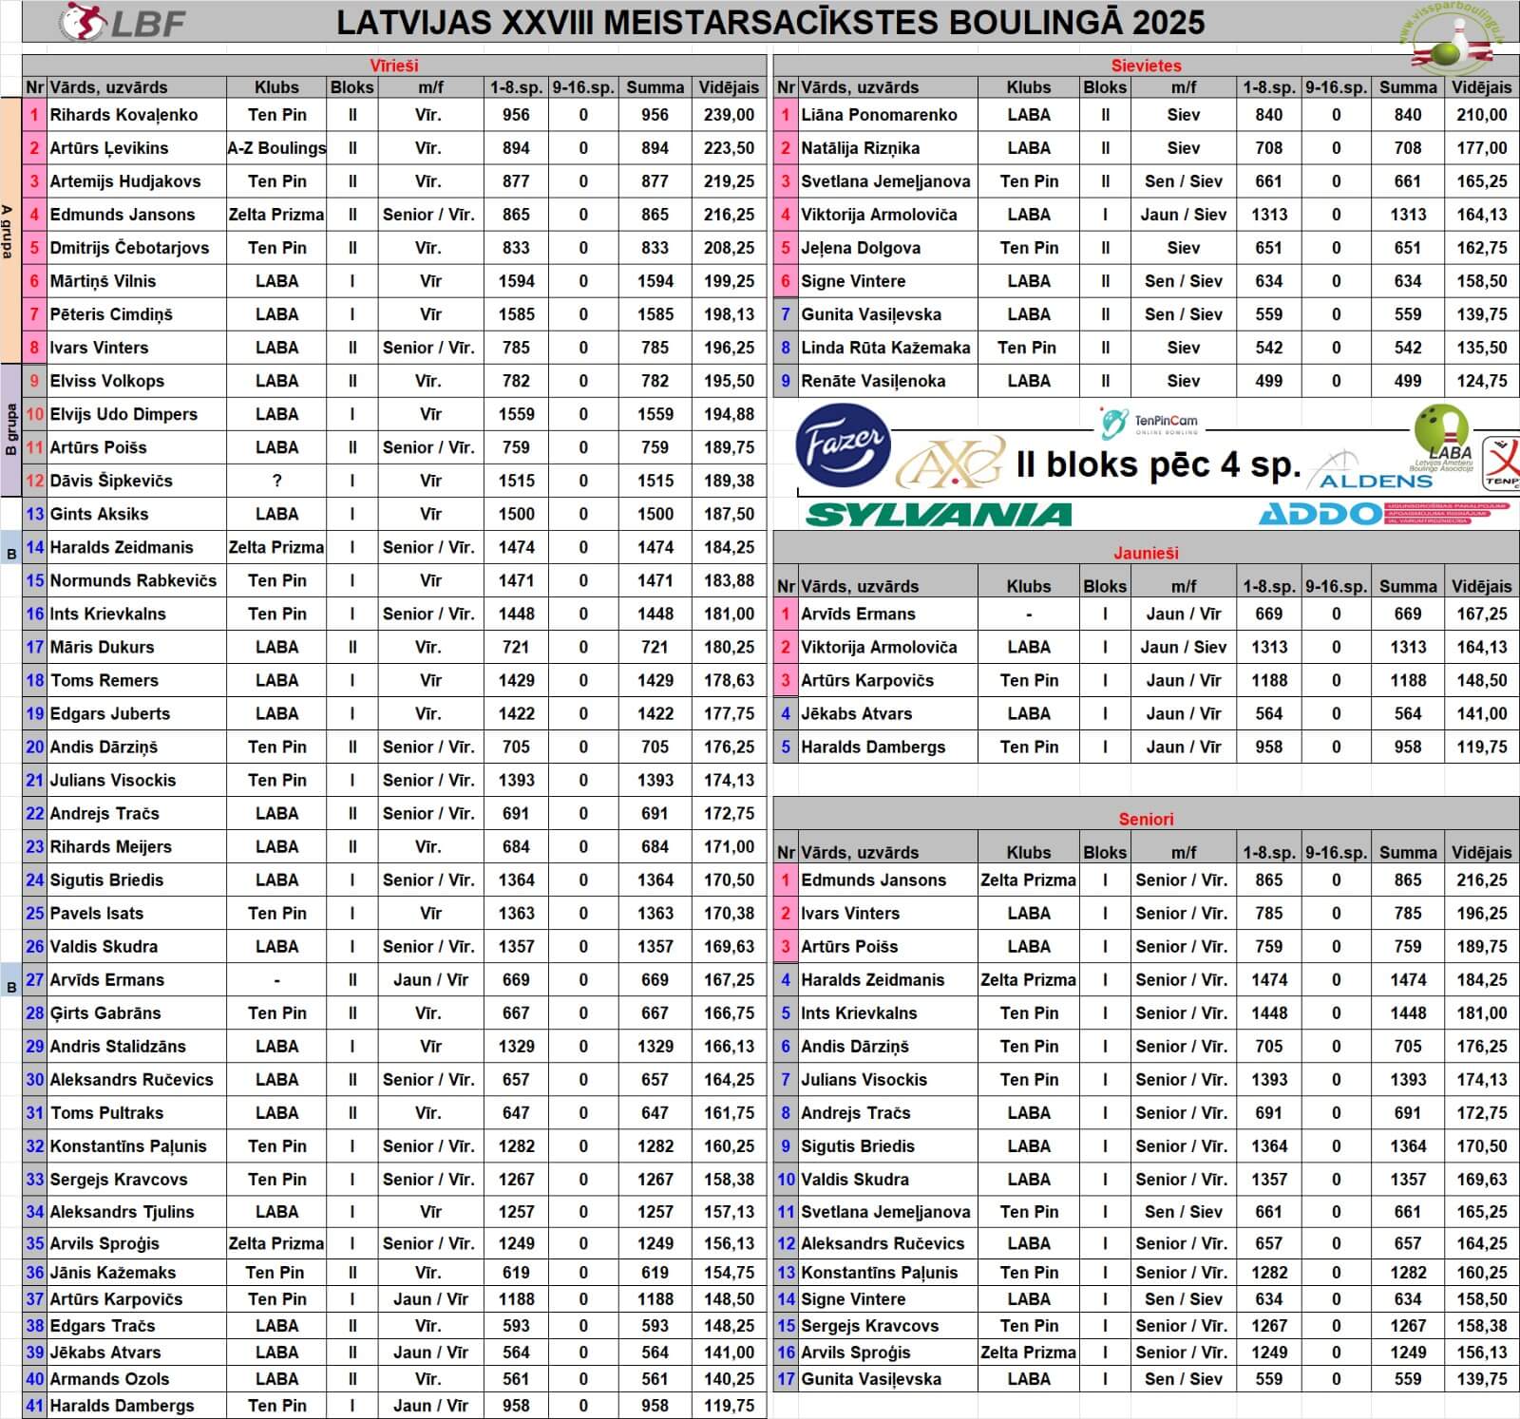Click the Summa header in the Vīrieši table
Viewport: 1520px width, 1419px height.
[655, 87]
